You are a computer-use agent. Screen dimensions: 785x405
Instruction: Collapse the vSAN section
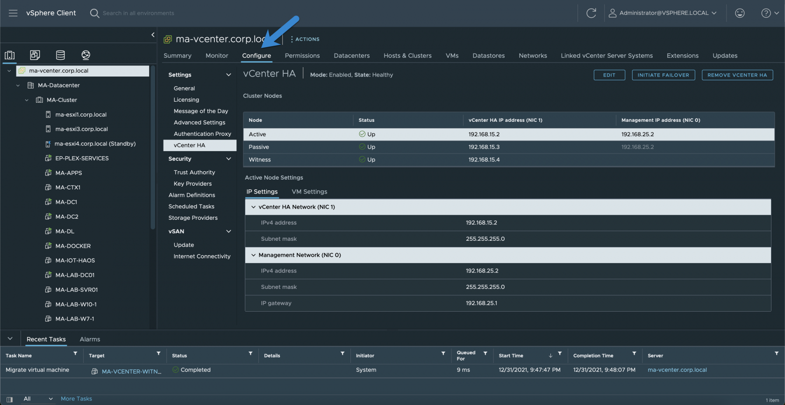pos(228,231)
